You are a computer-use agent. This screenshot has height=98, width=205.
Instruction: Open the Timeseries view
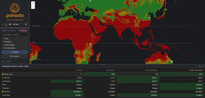click(15, 56)
